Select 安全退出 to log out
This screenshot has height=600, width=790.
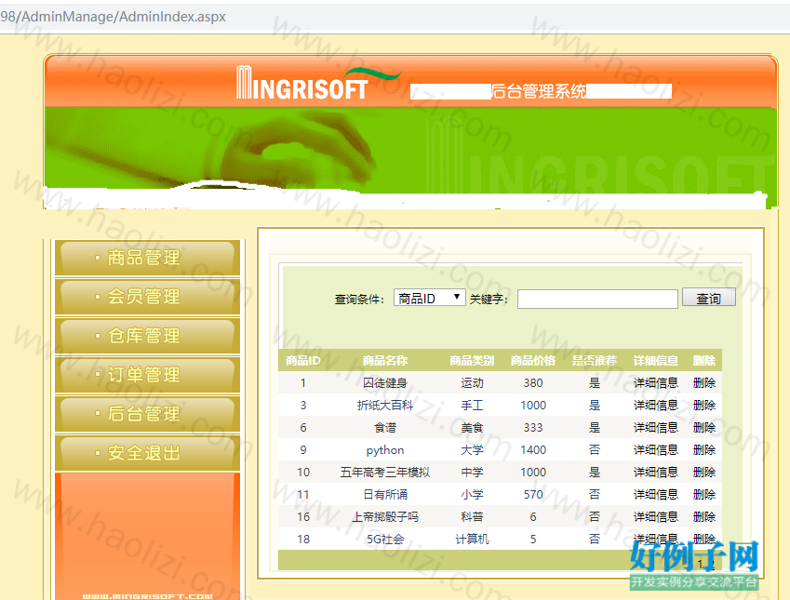click(x=147, y=452)
